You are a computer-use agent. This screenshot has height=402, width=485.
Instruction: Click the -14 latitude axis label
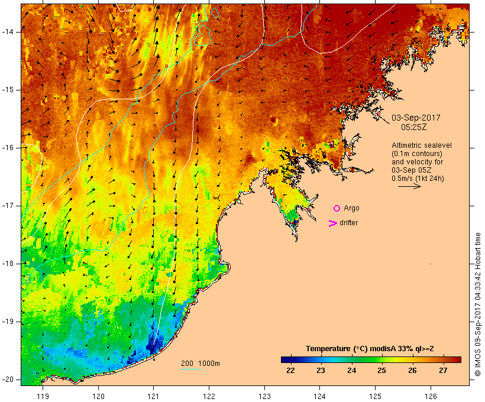(x=8, y=32)
